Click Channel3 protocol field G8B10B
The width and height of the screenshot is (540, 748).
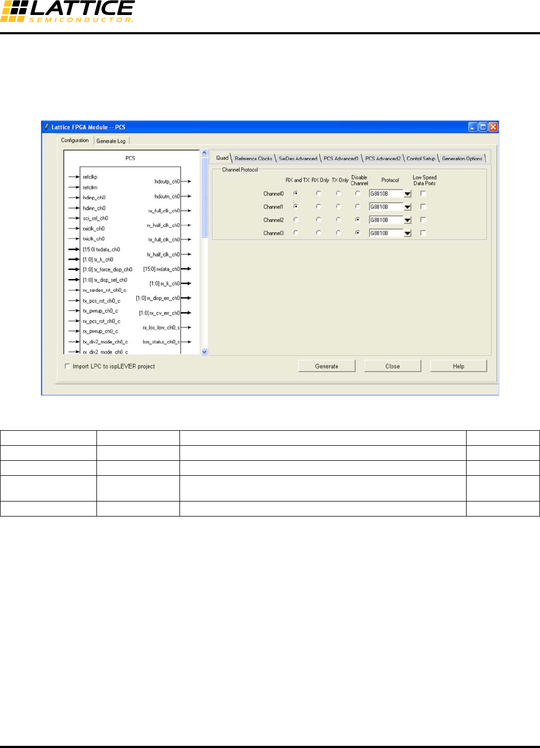(x=386, y=233)
